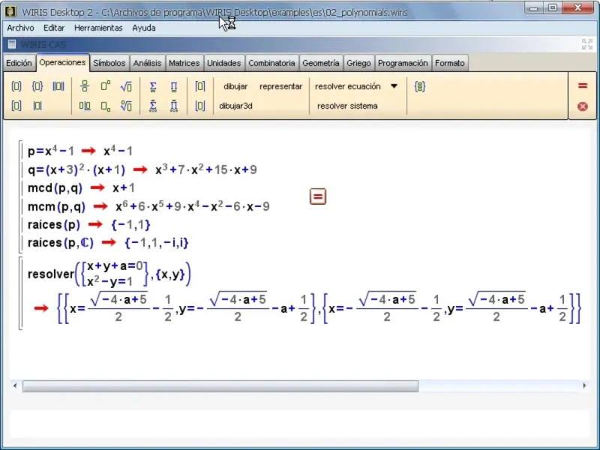
Task: Click the mcd result x+1
Action: (x=124, y=188)
